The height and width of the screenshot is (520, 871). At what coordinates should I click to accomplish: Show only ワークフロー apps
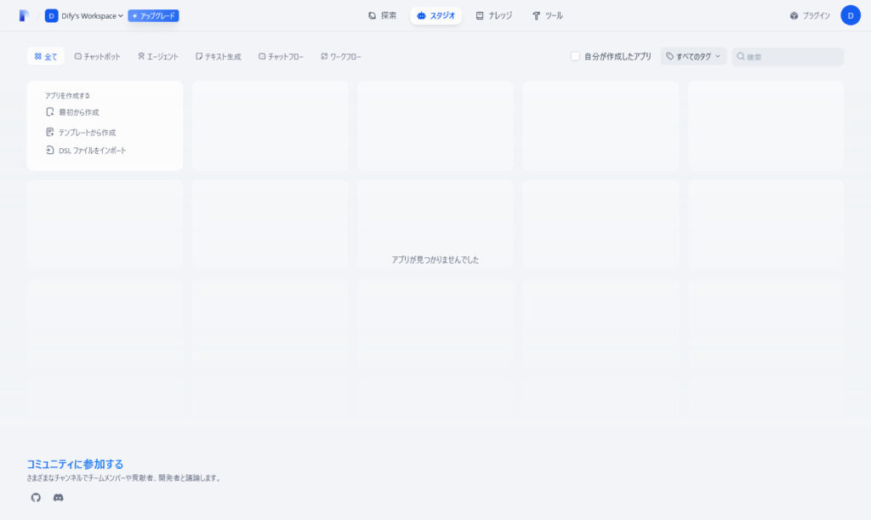[x=340, y=56]
